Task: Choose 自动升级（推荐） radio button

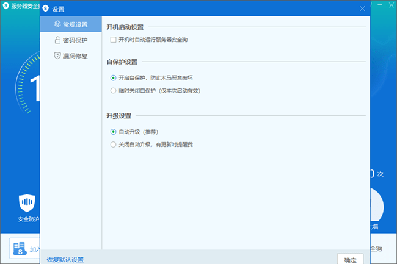Action: pos(113,131)
